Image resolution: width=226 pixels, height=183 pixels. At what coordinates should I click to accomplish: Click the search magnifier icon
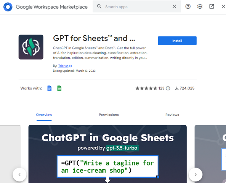point(99,6)
